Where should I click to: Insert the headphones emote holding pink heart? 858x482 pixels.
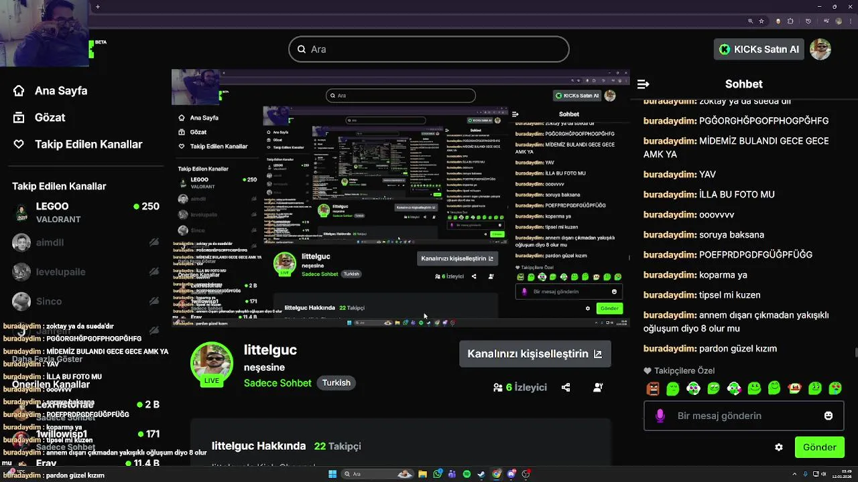click(x=734, y=388)
